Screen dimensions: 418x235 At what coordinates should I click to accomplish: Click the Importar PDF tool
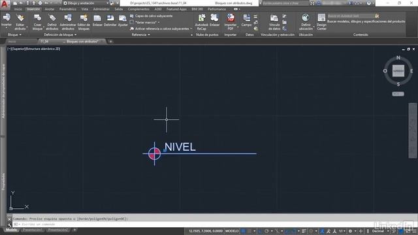point(231,22)
